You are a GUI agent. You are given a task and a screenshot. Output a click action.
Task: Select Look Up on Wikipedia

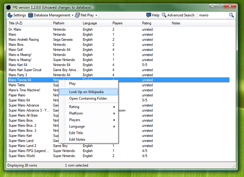click(88, 92)
